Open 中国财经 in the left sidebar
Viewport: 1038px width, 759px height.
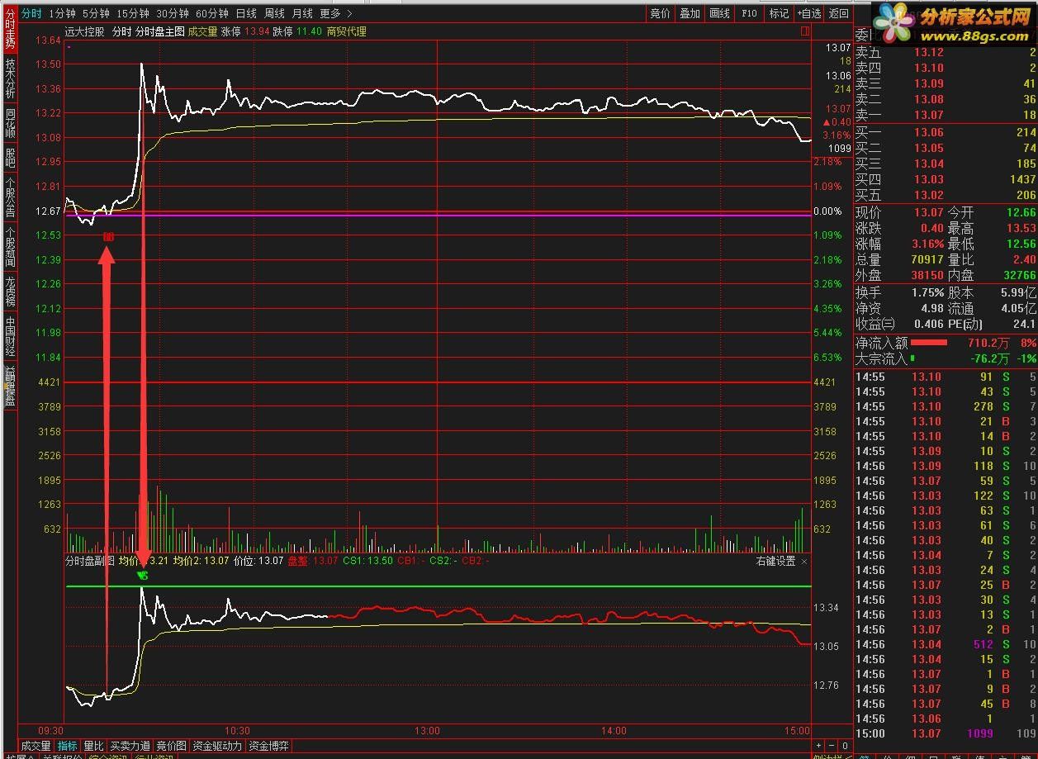click(10, 335)
